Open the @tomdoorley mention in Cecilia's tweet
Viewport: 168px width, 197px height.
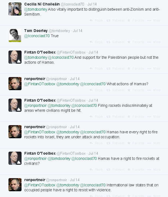coord(36,10)
